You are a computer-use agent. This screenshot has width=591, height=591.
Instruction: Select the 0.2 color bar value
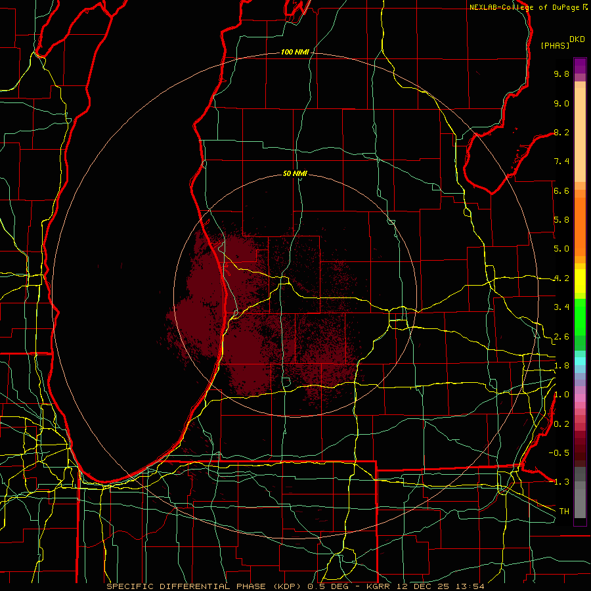[x=561, y=424]
